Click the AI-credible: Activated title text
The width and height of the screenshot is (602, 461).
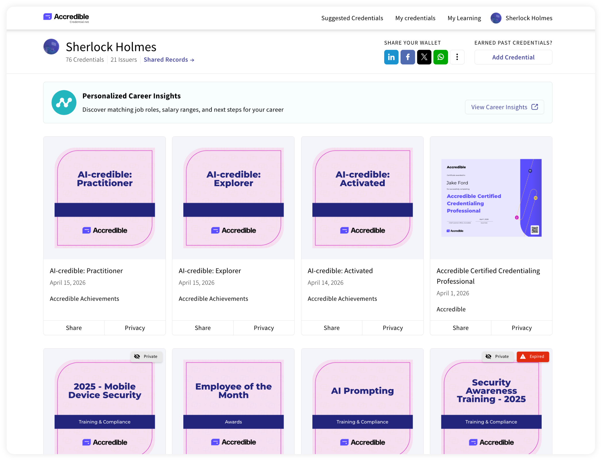(340, 271)
